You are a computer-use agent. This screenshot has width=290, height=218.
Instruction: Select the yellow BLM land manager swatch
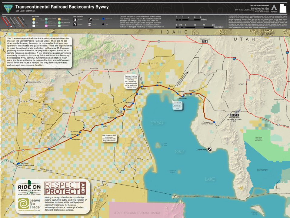[34, 19]
